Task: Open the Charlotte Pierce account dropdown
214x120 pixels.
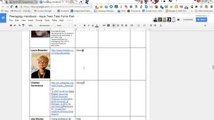Action: [202, 16]
